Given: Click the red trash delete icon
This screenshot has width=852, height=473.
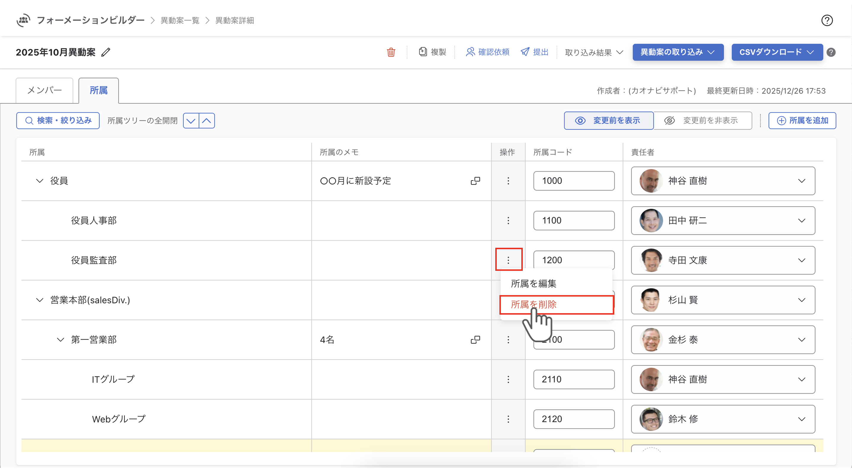Looking at the screenshot, I should [x=391, y=52].
